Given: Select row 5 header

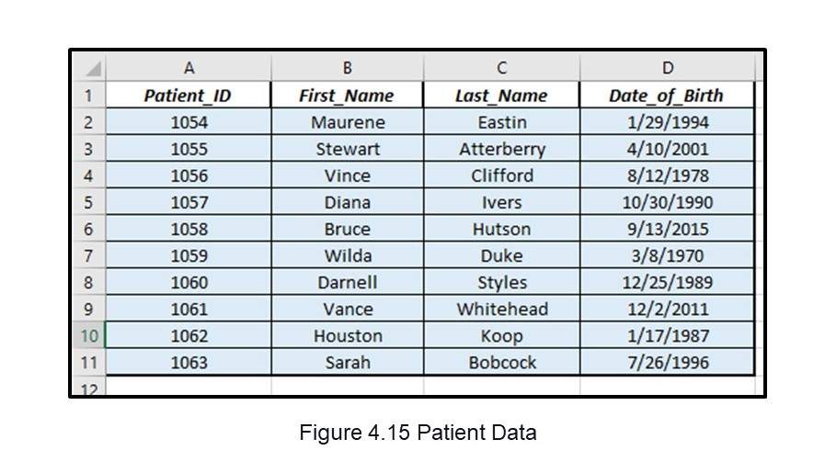Looking at the screenshot, I should tap(89, 202).
